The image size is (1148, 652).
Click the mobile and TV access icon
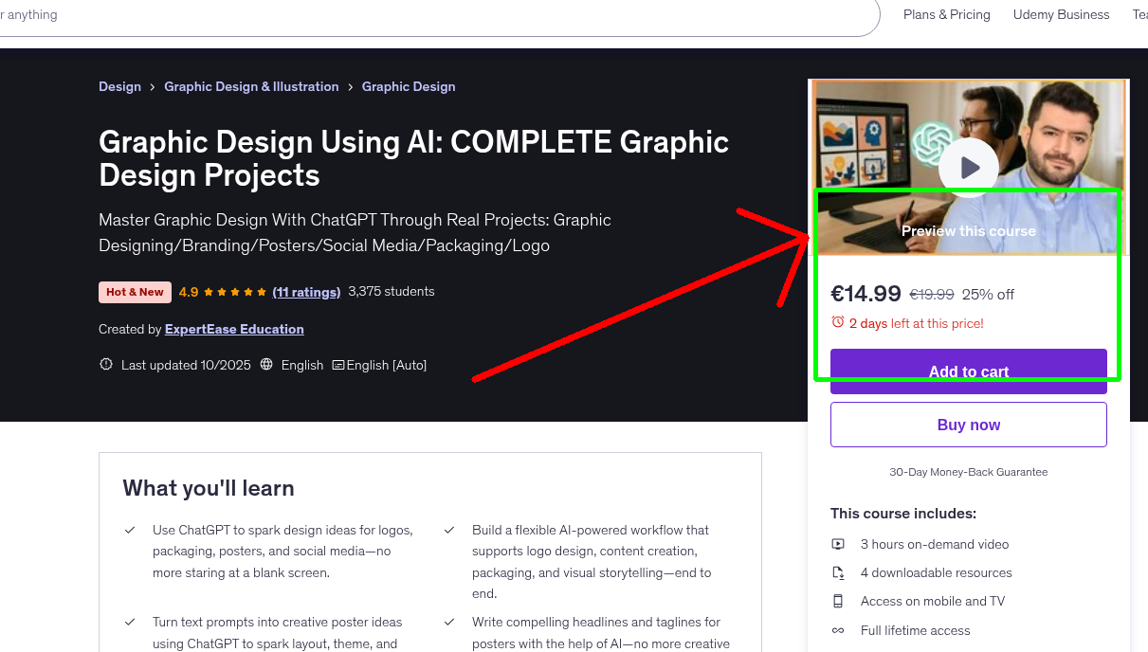click(838, 601)
